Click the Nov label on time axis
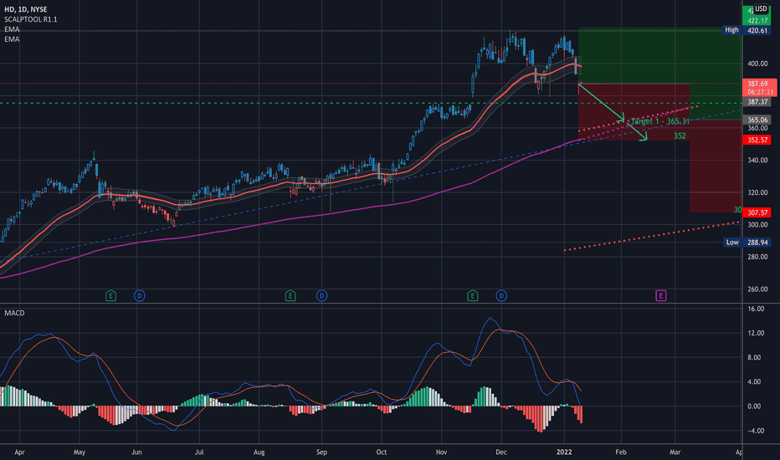Viewport: 780px width, 460px height. pyautogui.click(x=441, y=452)
